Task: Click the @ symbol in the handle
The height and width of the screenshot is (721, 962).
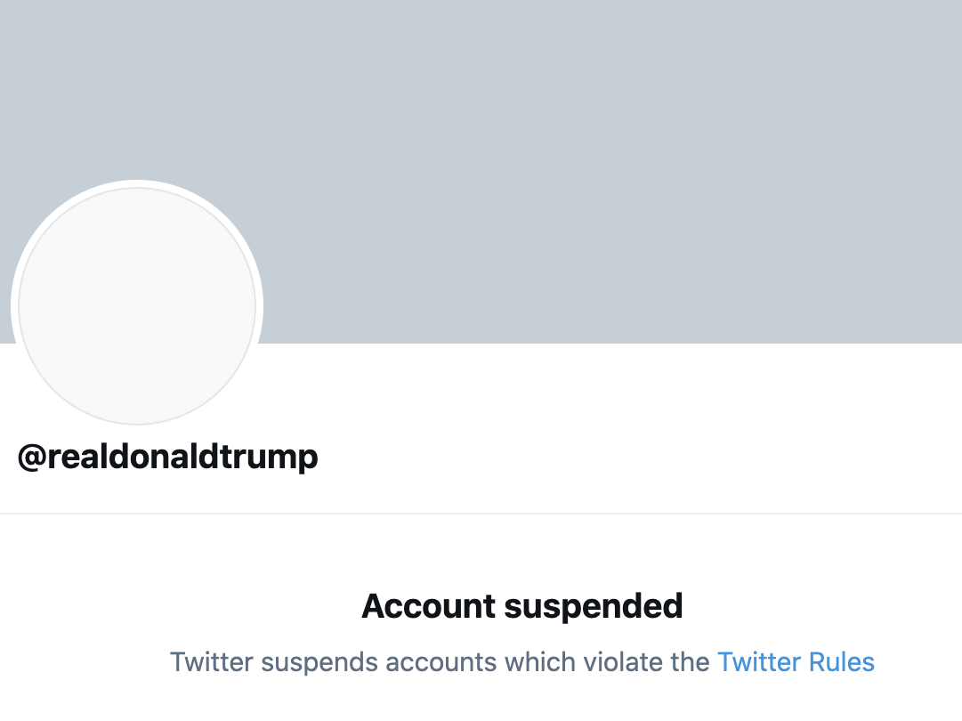Action: pyautogui.click(x=29, y=456)
